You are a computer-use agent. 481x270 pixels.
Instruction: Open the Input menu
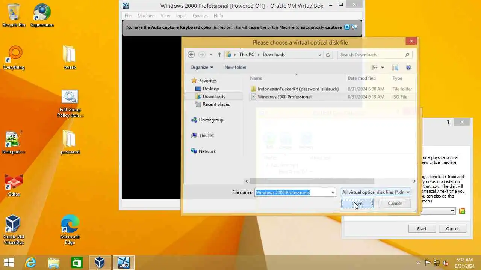(x=181, y=16)
